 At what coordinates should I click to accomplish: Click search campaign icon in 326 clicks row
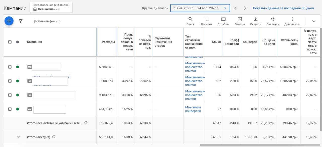tap(30, 95)
